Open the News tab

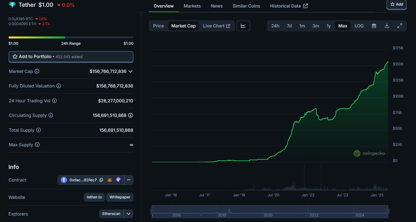217,6
